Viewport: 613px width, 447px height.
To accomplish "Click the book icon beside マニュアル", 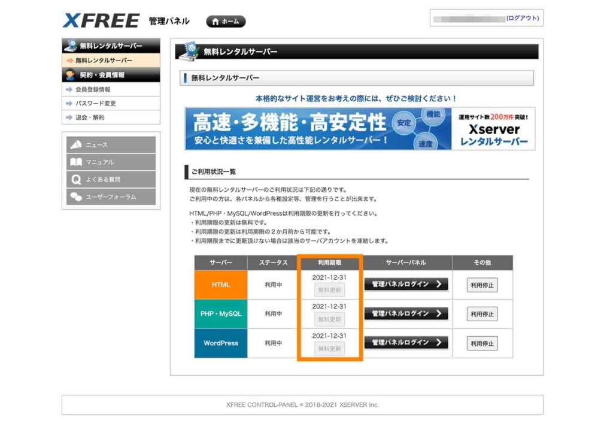I will click(76, 162).
